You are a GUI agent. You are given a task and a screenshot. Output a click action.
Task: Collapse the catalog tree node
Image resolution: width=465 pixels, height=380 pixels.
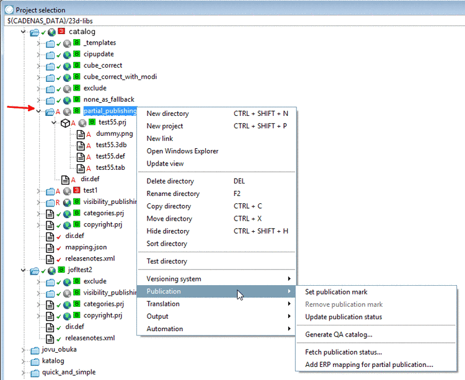click(x=23, y=32)
